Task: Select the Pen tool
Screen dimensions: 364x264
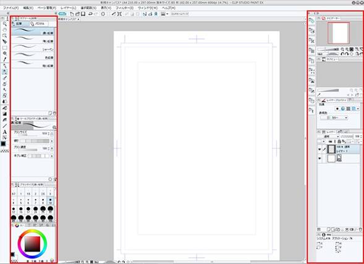Action: (x=5, y=66)
